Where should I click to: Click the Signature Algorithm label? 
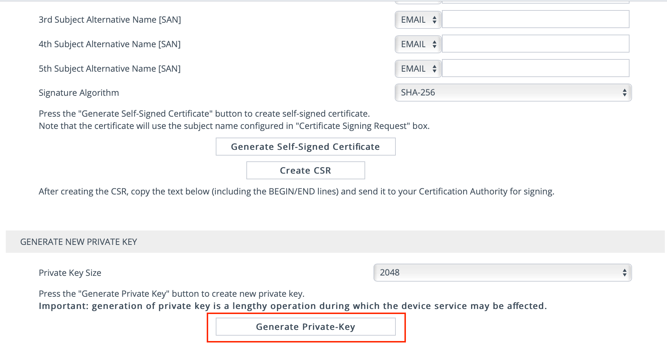tap(79, 93)
